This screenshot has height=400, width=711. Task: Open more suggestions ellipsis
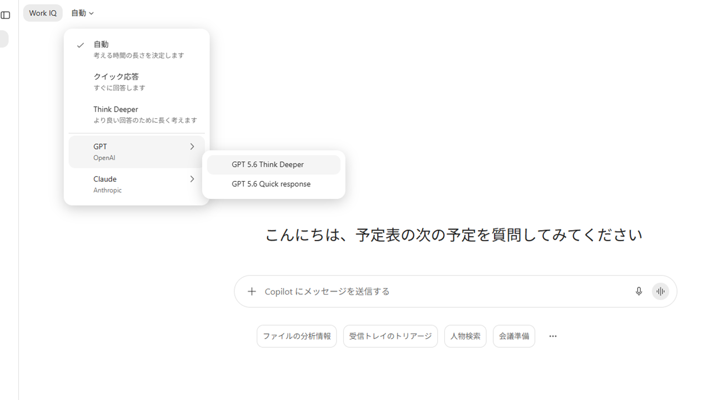[553, 336]
